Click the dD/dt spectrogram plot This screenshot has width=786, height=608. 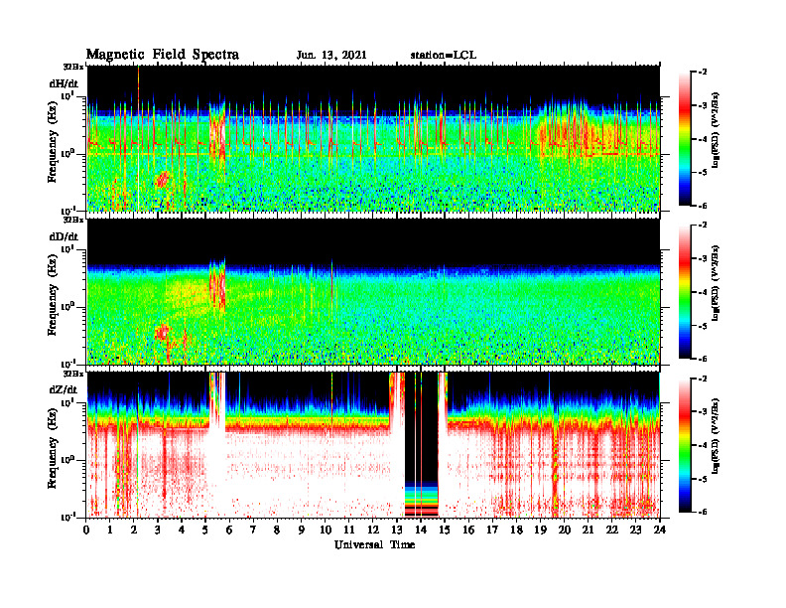(373, 291)
